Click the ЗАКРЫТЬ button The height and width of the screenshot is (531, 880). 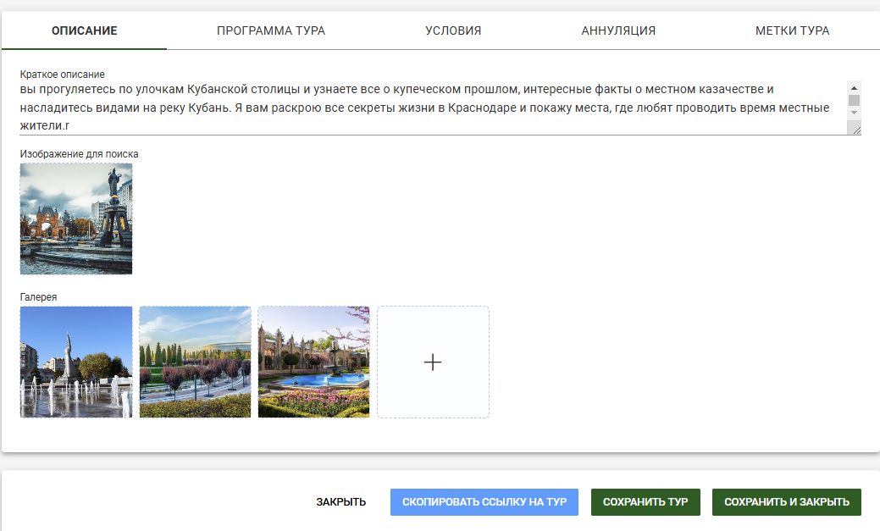(340, 502)
